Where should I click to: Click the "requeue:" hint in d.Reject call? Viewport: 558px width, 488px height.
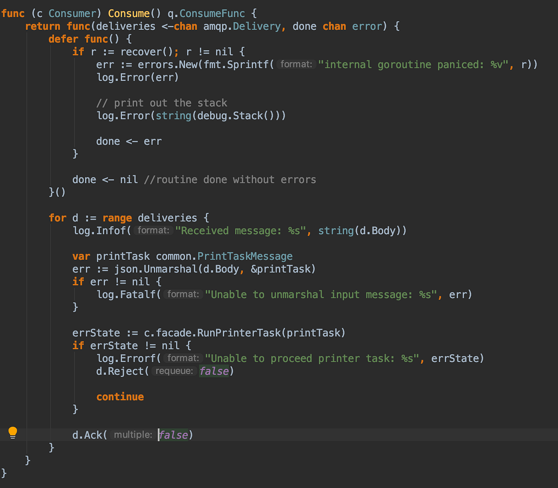(175, 371)
